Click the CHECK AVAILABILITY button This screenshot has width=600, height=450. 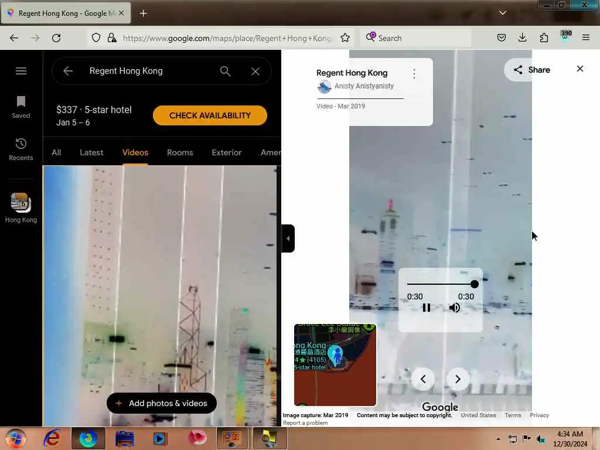tap(210, 115)
